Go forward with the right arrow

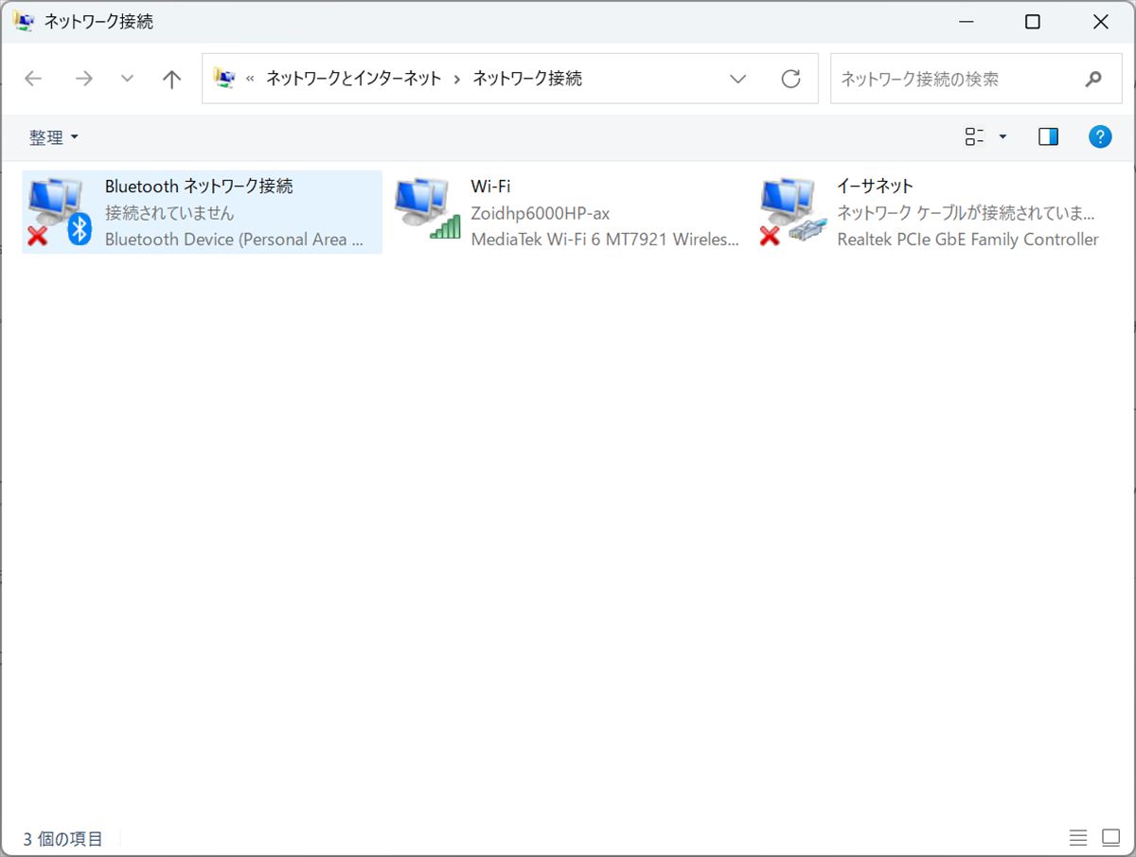tap(84, 79)
